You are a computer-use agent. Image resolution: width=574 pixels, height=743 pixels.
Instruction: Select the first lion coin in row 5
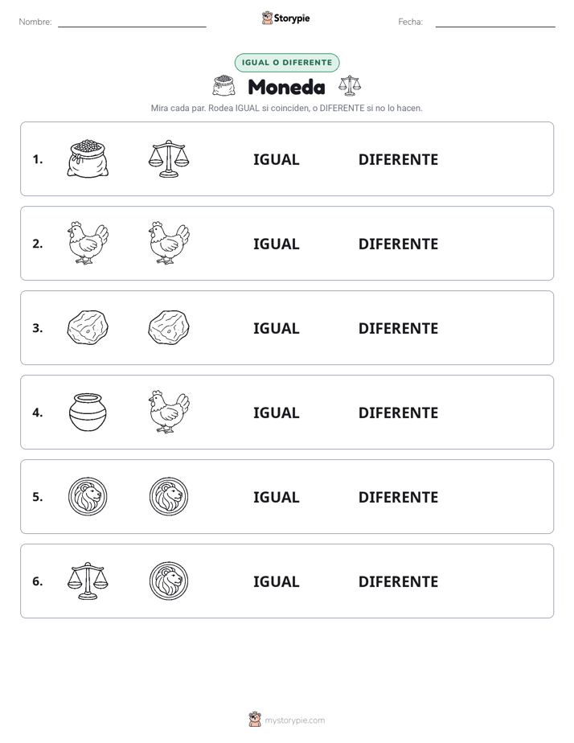point(88,496)
